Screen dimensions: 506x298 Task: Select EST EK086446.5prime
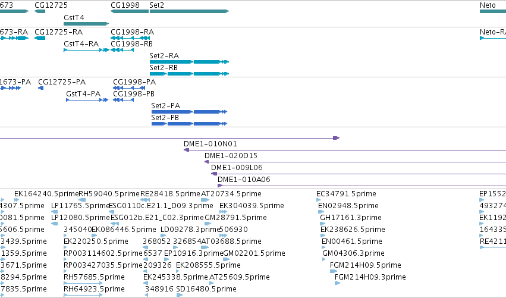point(124,230)
